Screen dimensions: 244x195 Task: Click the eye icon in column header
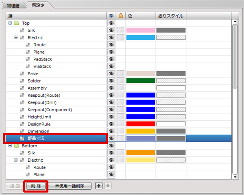click(111, 16)
